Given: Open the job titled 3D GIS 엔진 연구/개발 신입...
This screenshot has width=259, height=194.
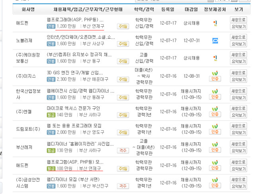Looking at the screenshot, I should coord(75,73).
